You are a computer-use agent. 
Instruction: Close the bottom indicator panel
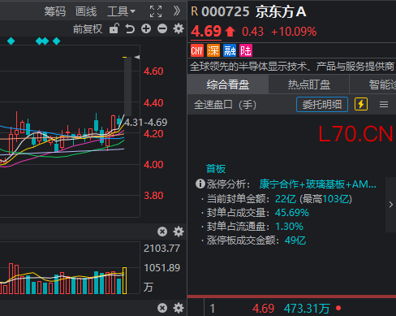[162, 308]
